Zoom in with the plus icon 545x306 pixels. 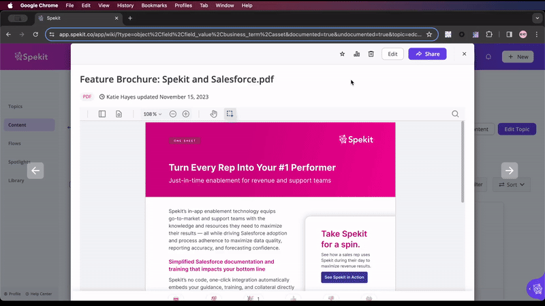(186, 114)
